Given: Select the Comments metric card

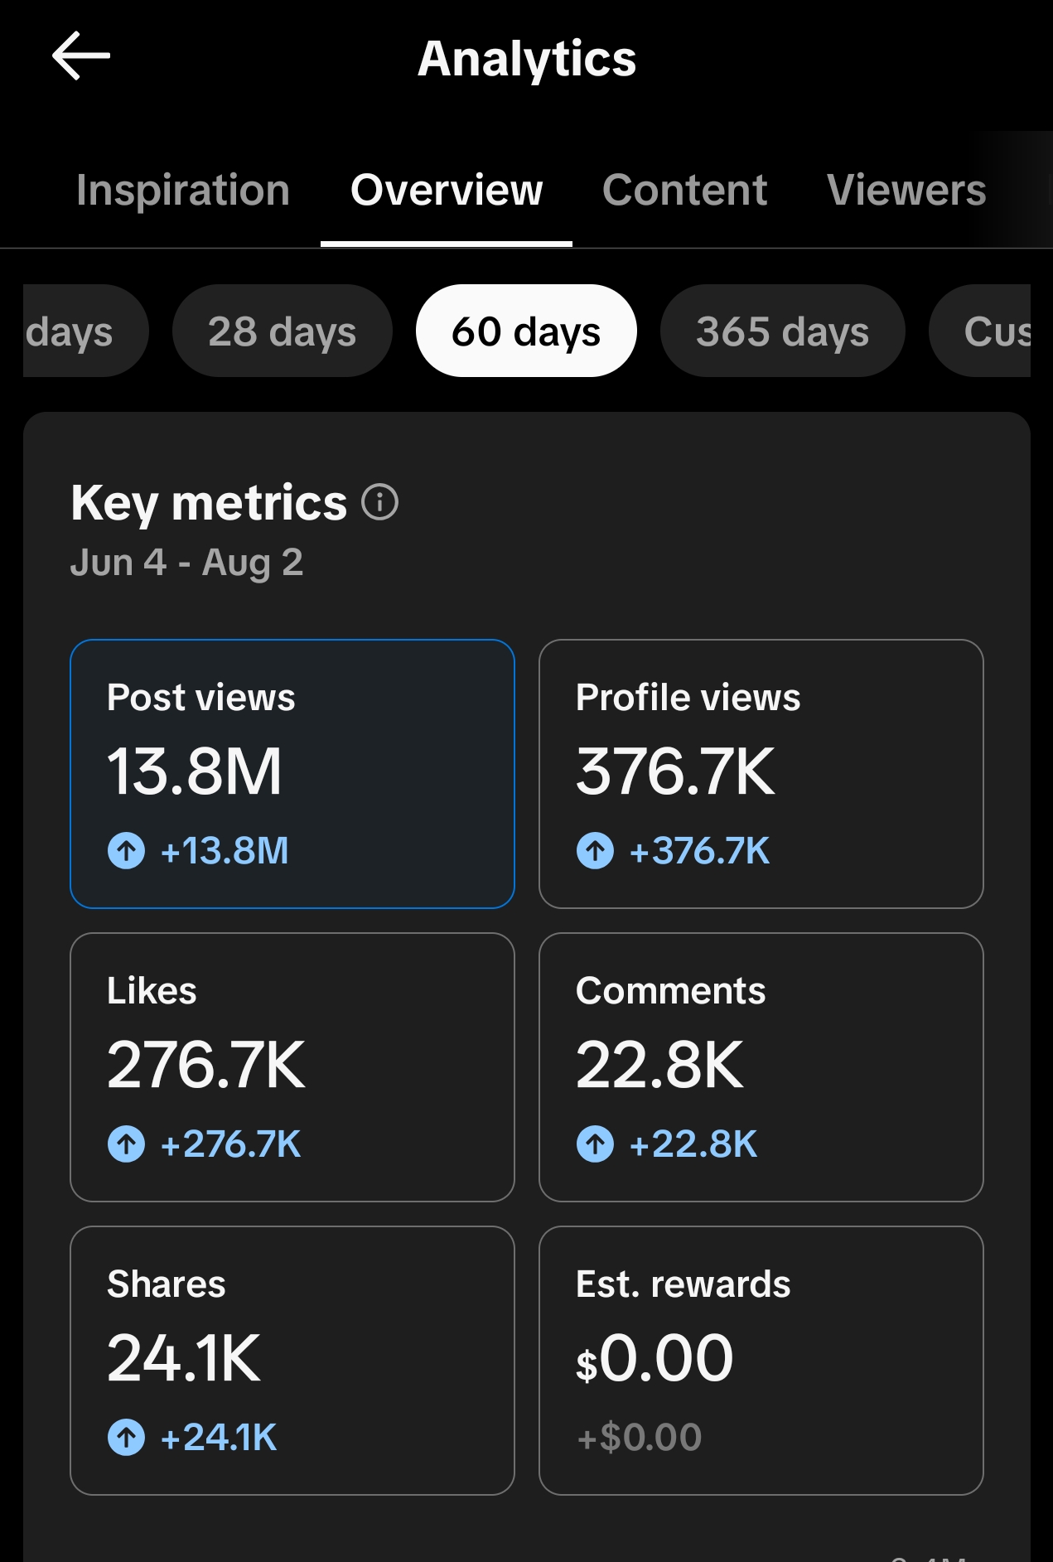Looking at the screenshot, I should pyautogui.click(x=761, y=1067).
